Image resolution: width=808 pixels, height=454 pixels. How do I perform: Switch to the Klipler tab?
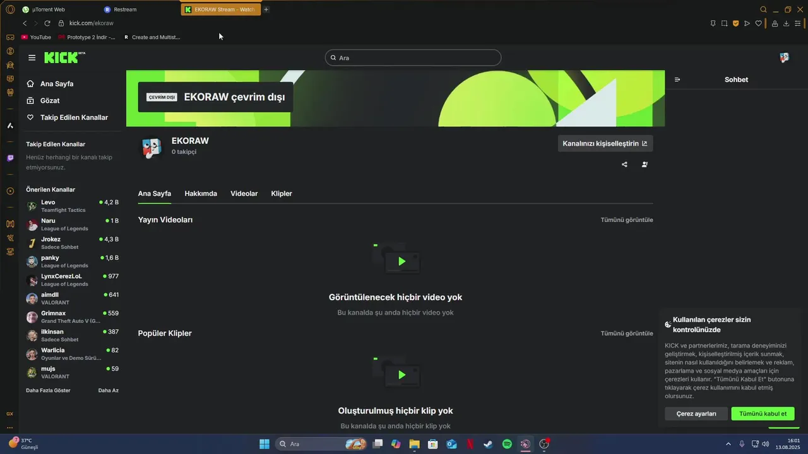click(x=282, y=194)
